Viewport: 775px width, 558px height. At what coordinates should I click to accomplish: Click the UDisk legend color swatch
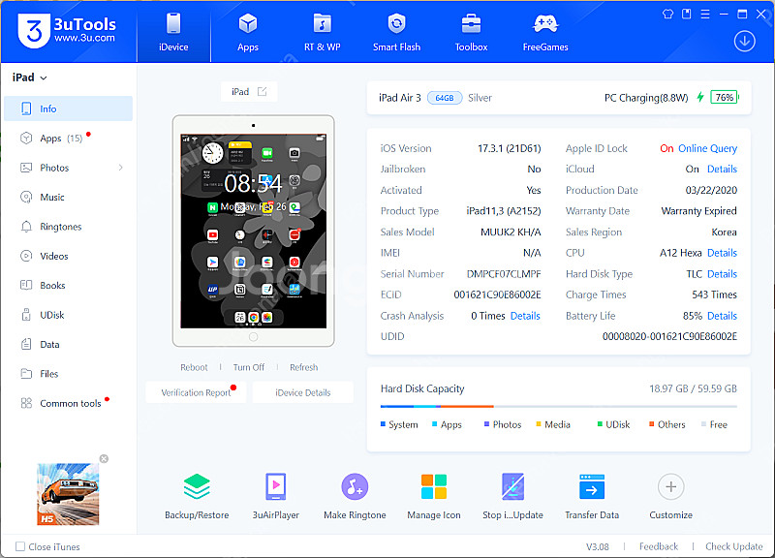(x=600, y=424)
